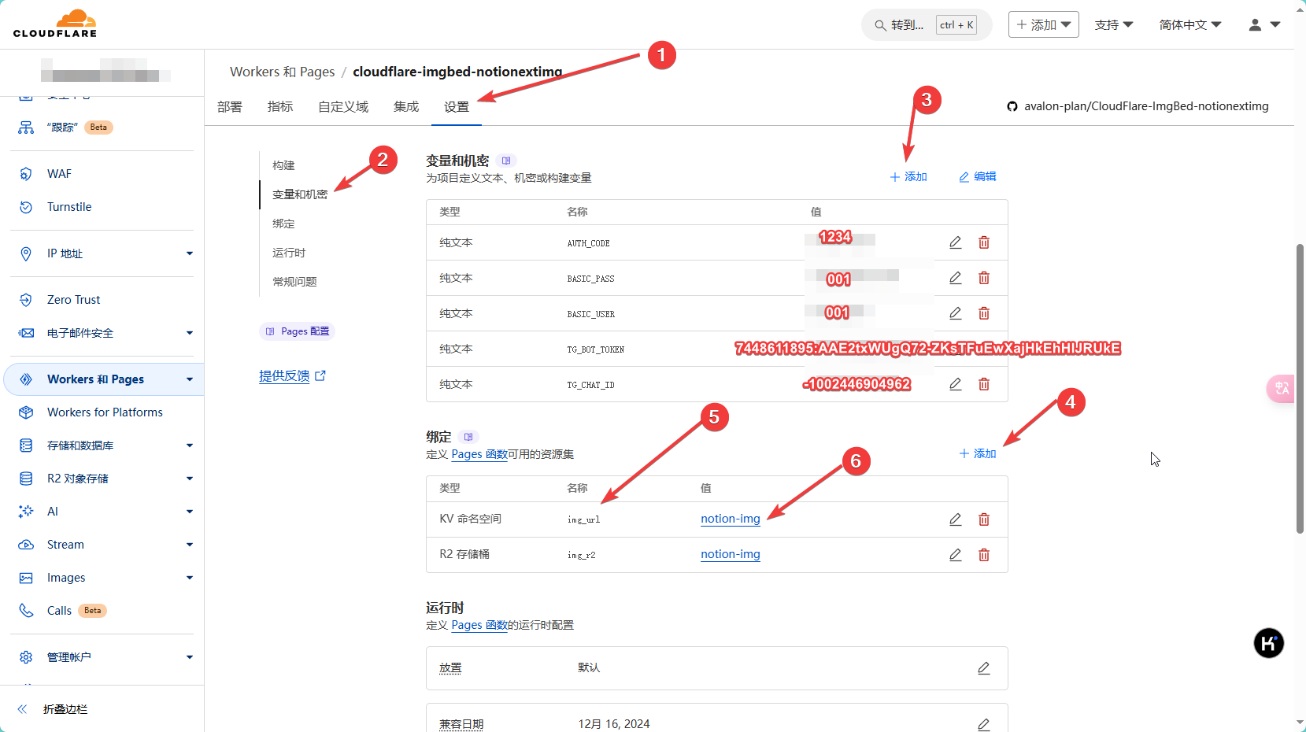
Task: Switch to the 部署 tab
Action: 230,106
